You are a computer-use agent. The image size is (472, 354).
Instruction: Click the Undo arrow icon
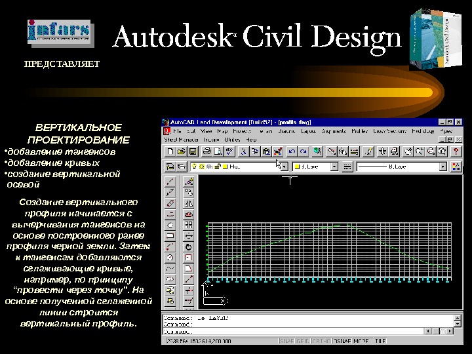(291, 151)
